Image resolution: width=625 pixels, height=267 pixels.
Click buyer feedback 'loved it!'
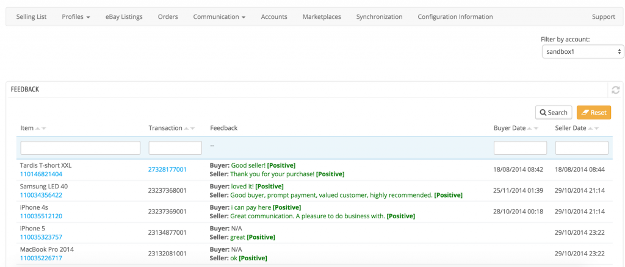pyautogui.click(x=242, y=186)
